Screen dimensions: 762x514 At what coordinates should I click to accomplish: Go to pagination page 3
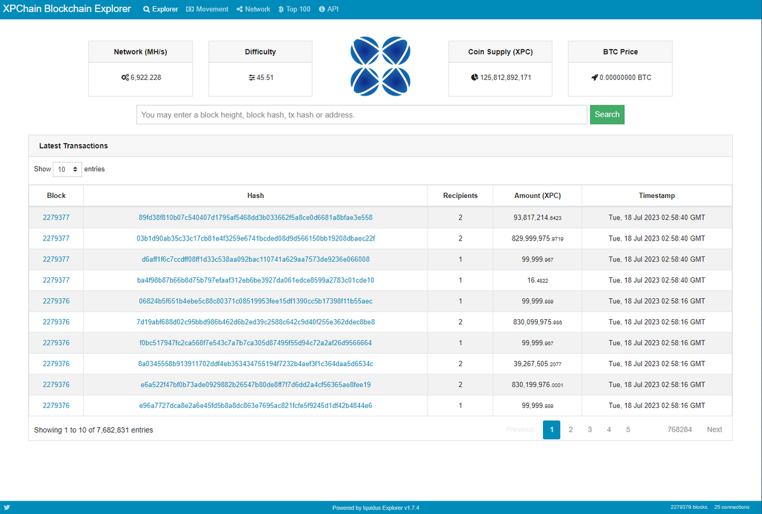(589, 430)
